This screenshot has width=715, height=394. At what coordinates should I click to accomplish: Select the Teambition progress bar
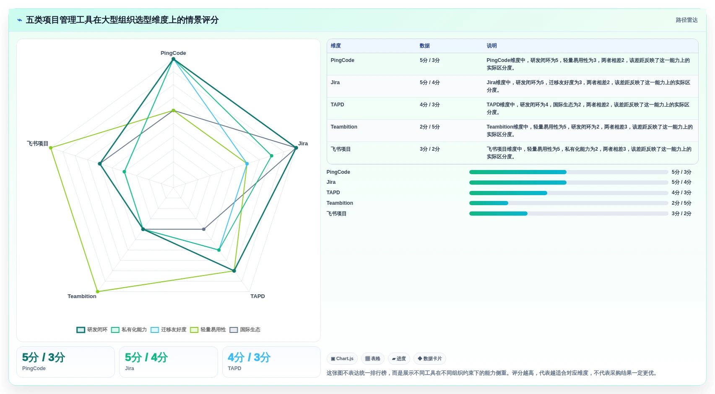point(568,203)
